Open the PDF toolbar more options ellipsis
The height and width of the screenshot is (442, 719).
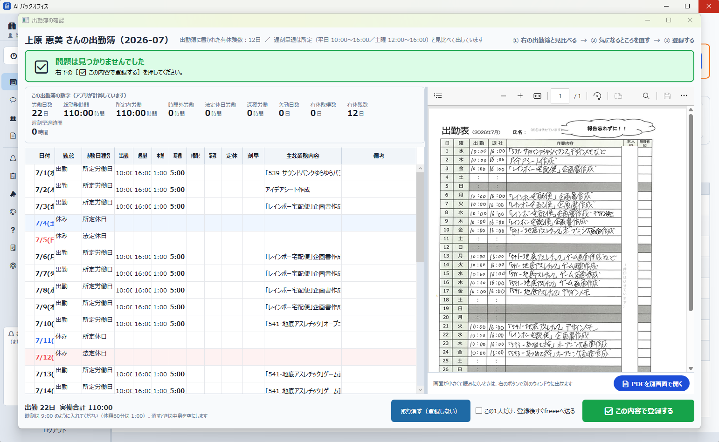point(684,96)
